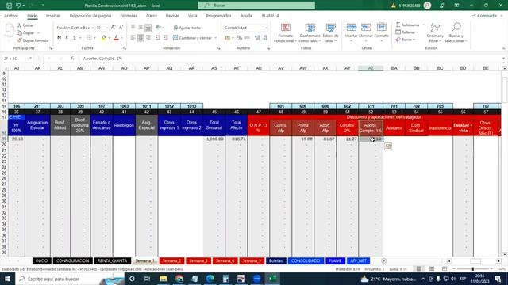Toggle center horizontal alignment
The image size is (508, 285).
[x=140, y=38]
